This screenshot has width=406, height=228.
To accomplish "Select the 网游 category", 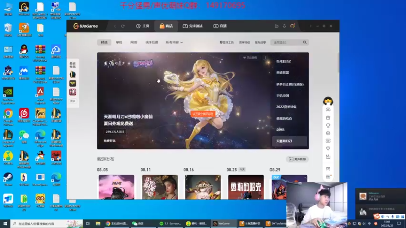I will (133, 42).
